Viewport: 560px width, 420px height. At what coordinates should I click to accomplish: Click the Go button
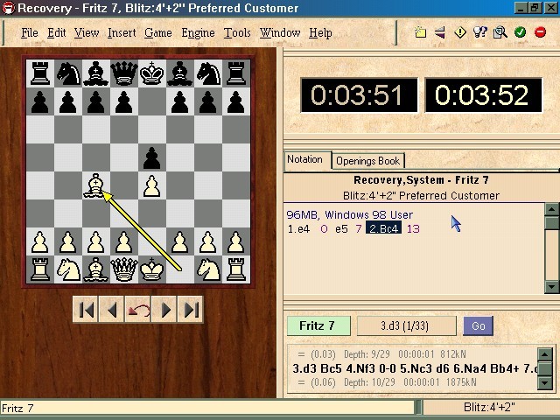479,325
